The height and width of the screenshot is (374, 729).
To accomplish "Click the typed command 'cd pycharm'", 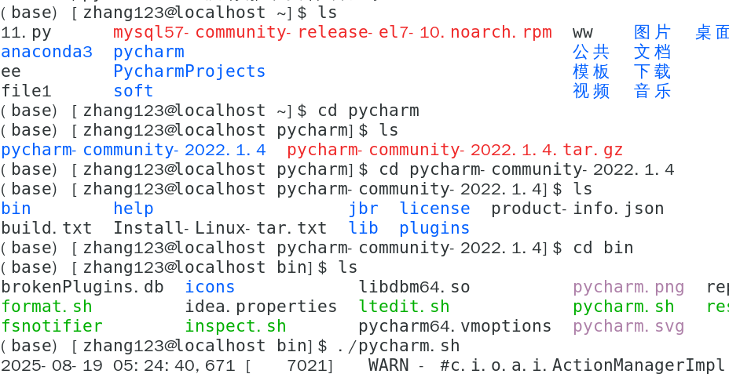I will pyautogui.click(x=368, y=111).
